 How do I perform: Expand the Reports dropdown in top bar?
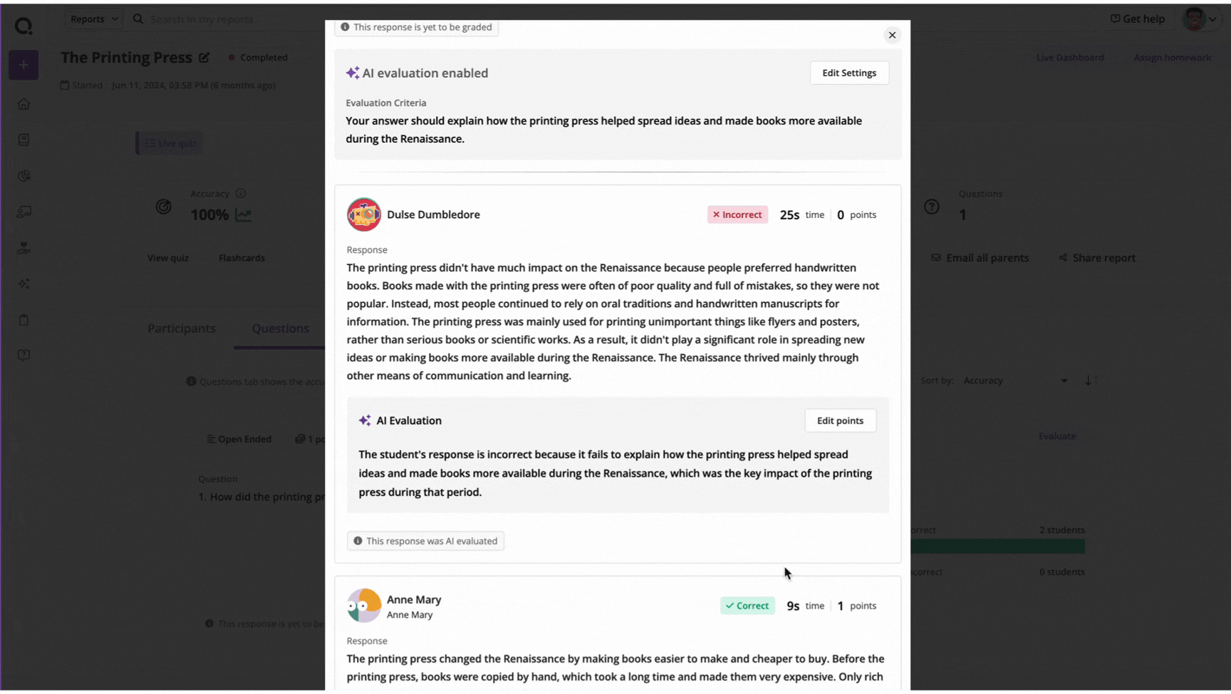[x=94, y=19]
